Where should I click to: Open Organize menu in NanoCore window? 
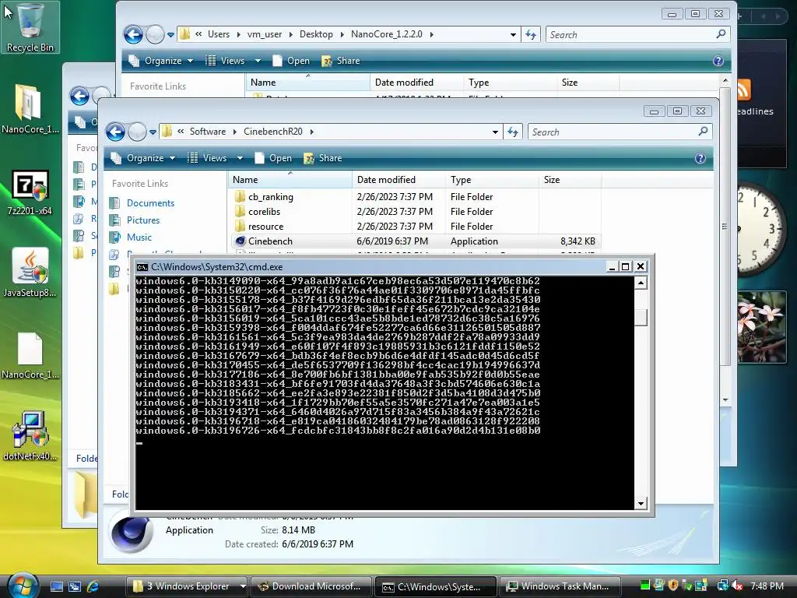click(x=160, y=61)
